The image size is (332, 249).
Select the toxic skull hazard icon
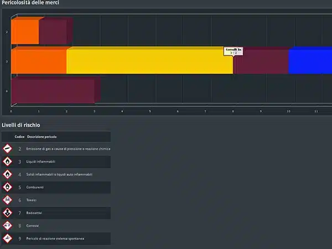tap(7, 200)
